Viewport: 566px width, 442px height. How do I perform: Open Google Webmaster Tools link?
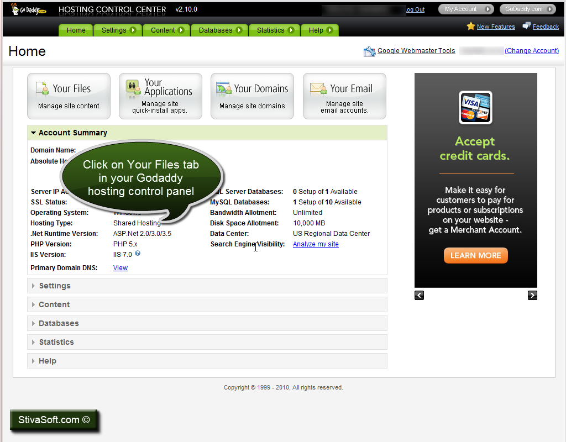pos(416,51)
